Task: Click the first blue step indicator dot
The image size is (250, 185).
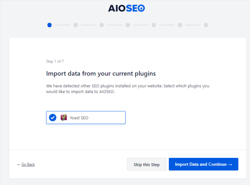Action: [x=49, y=25]
